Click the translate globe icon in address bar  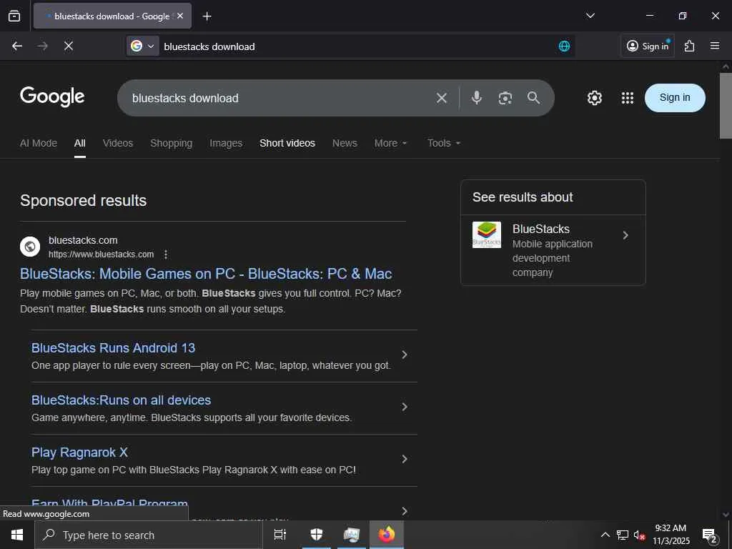(564, 46)
